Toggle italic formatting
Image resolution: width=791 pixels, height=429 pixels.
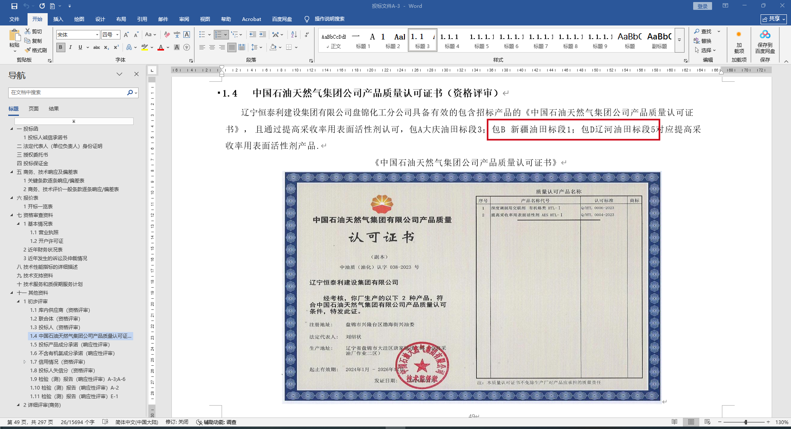[70, 47]
